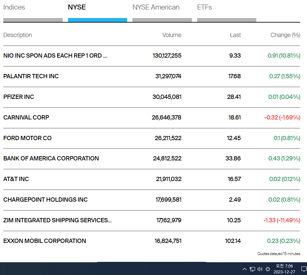Image resolution: width=307 pixels, height=275 pixels.
Task: Click ChargePoint change 0.02 (0.81%)
Action: (x=284, y=199)
